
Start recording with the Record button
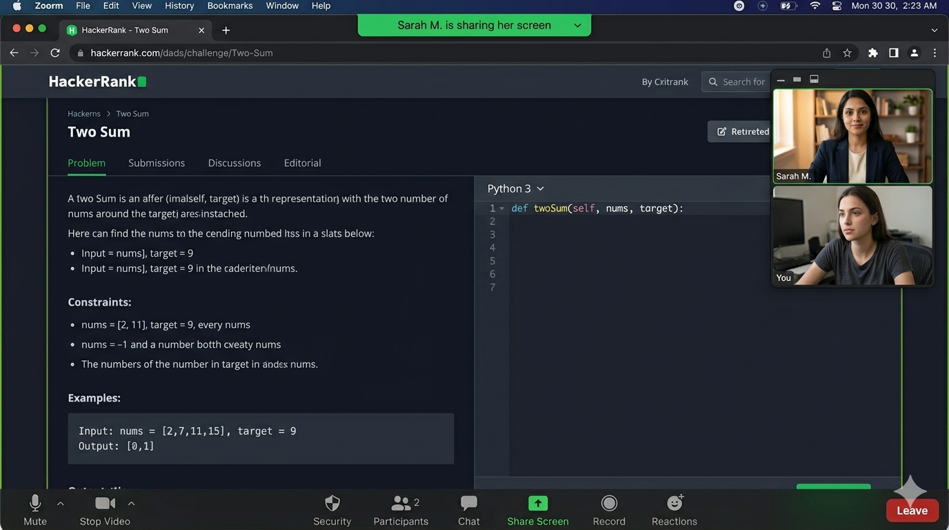click(x=609, y=510)
